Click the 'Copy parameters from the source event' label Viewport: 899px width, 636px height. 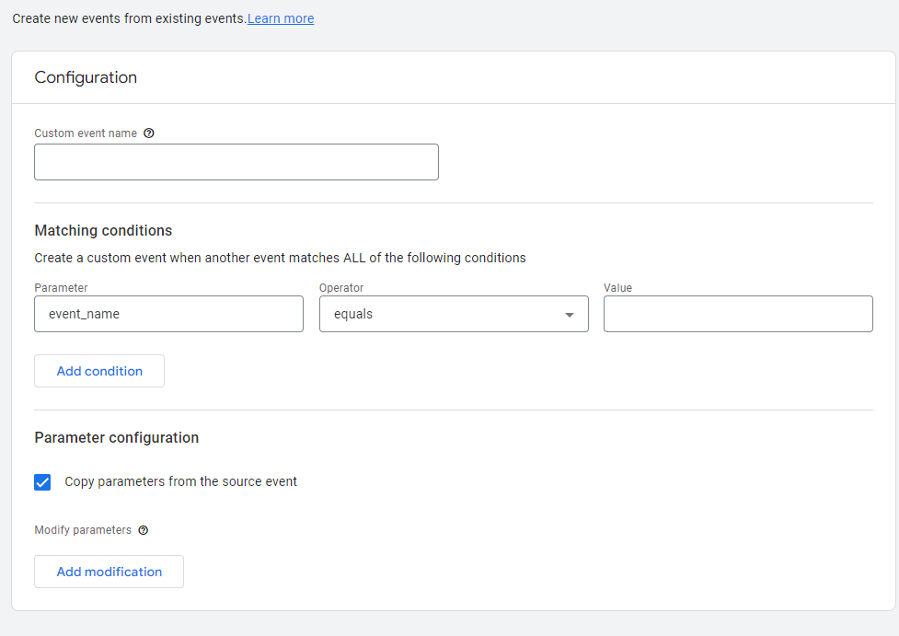[x=181, y=481]
